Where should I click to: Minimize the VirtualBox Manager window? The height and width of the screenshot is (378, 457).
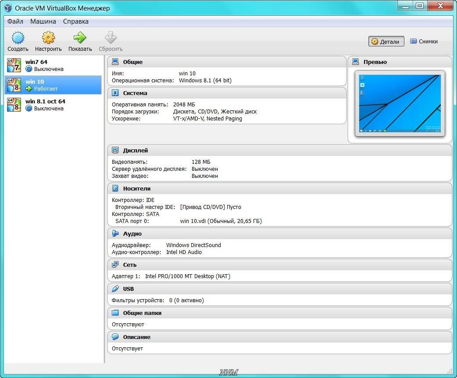(405, 6)
